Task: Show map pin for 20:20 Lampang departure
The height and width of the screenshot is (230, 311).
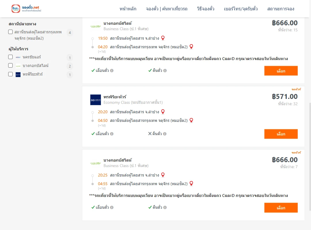Action: (163, 112)
